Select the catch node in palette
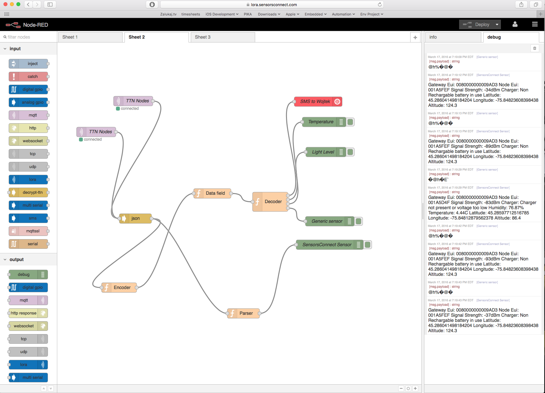The width and height of the screenshot is (545, 393). [29, 77]
